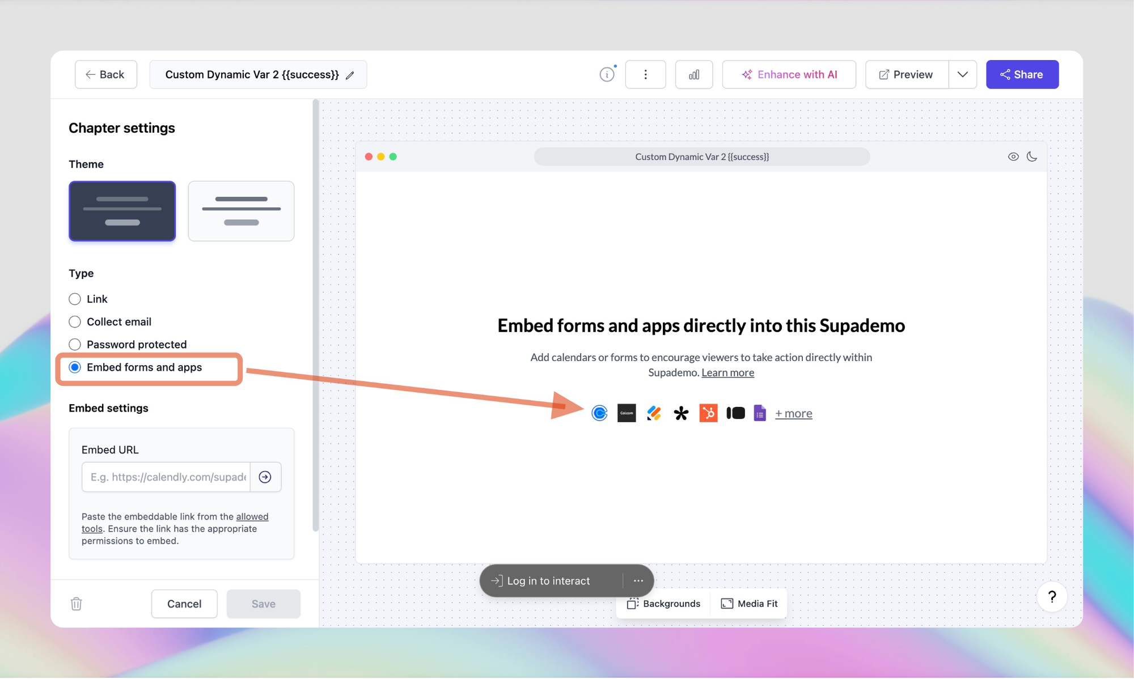Click the HubSpot logo icon
The image size is (1134, 679).
coord(708,413)
